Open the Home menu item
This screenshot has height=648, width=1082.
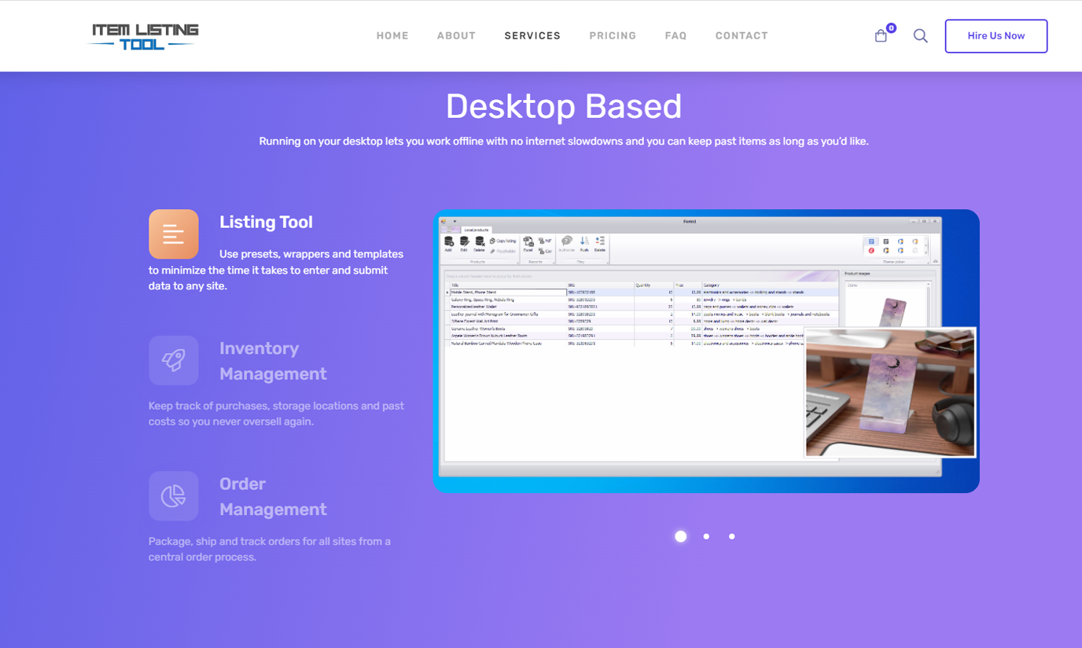pos(392,36)
